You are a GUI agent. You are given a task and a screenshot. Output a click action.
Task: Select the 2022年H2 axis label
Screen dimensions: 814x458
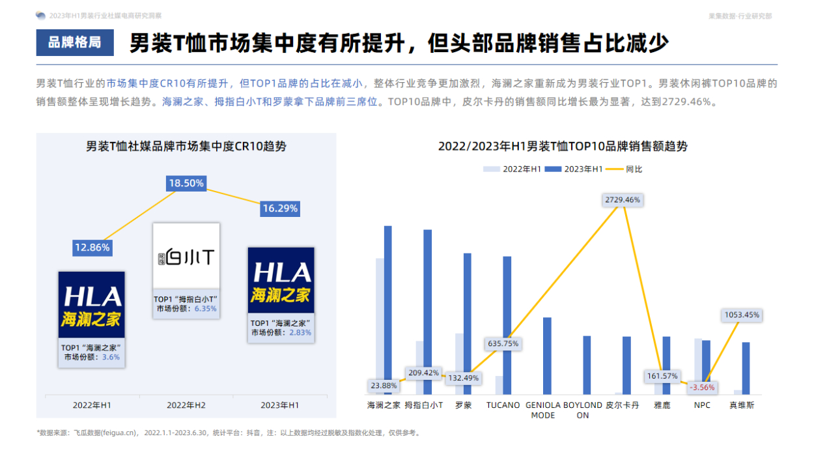[186, 405]
